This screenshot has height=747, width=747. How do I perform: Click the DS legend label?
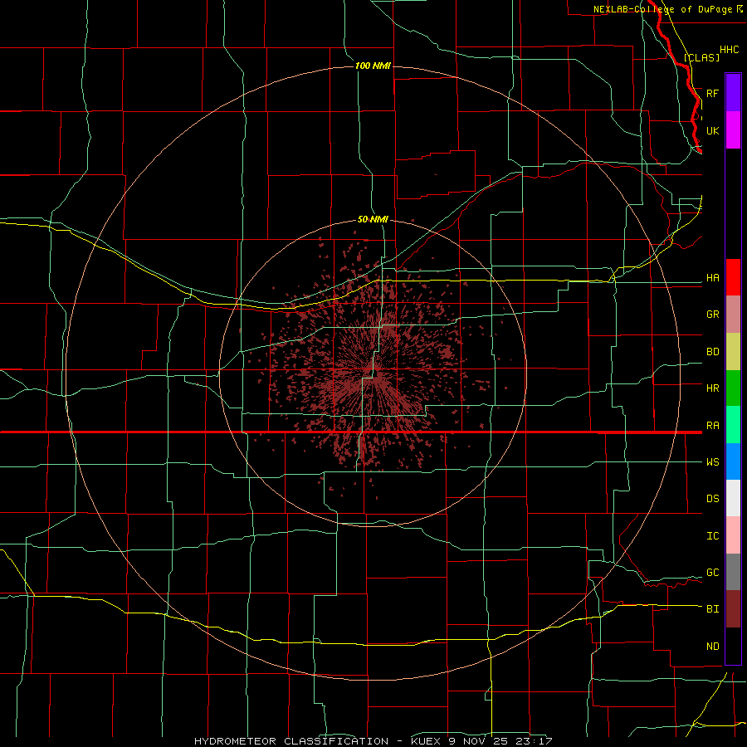[712, 499]
